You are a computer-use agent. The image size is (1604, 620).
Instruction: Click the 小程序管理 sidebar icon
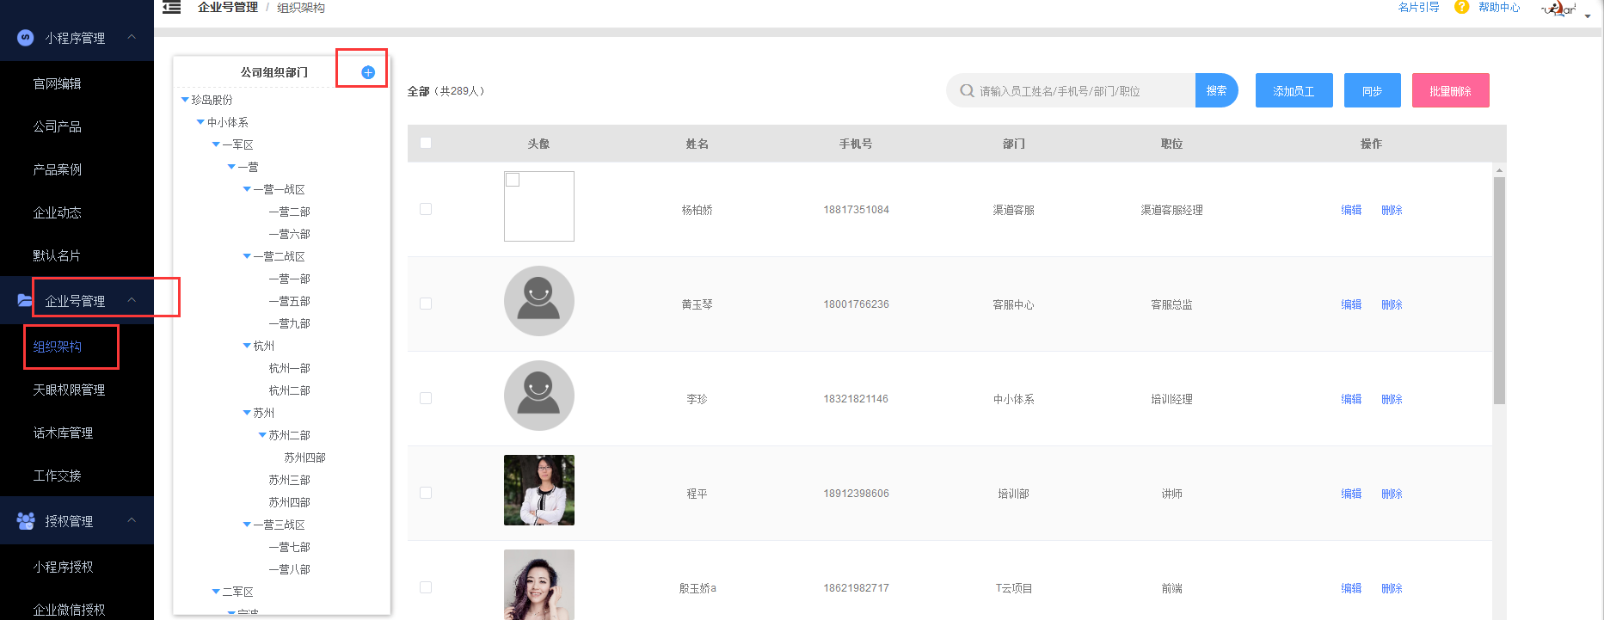[25, 37]
